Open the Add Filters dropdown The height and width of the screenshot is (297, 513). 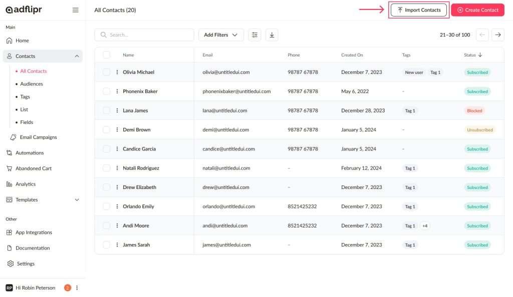point(221,35)
